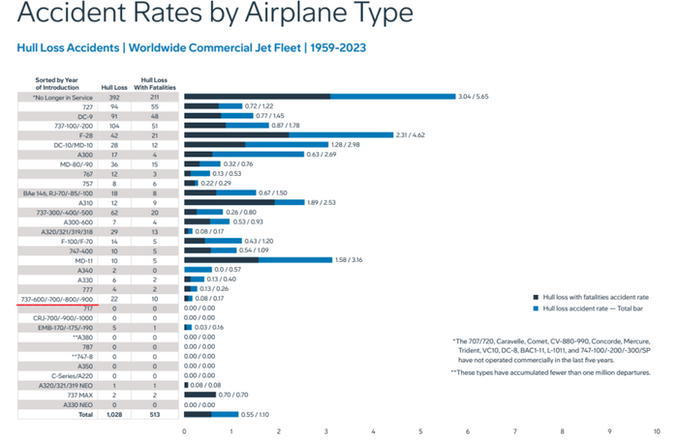Click the MD-11 bar in the chart
The width and height of the screenshot is (678, 440).
(259, 260)
